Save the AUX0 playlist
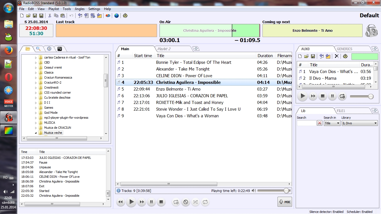 point(313,56)
